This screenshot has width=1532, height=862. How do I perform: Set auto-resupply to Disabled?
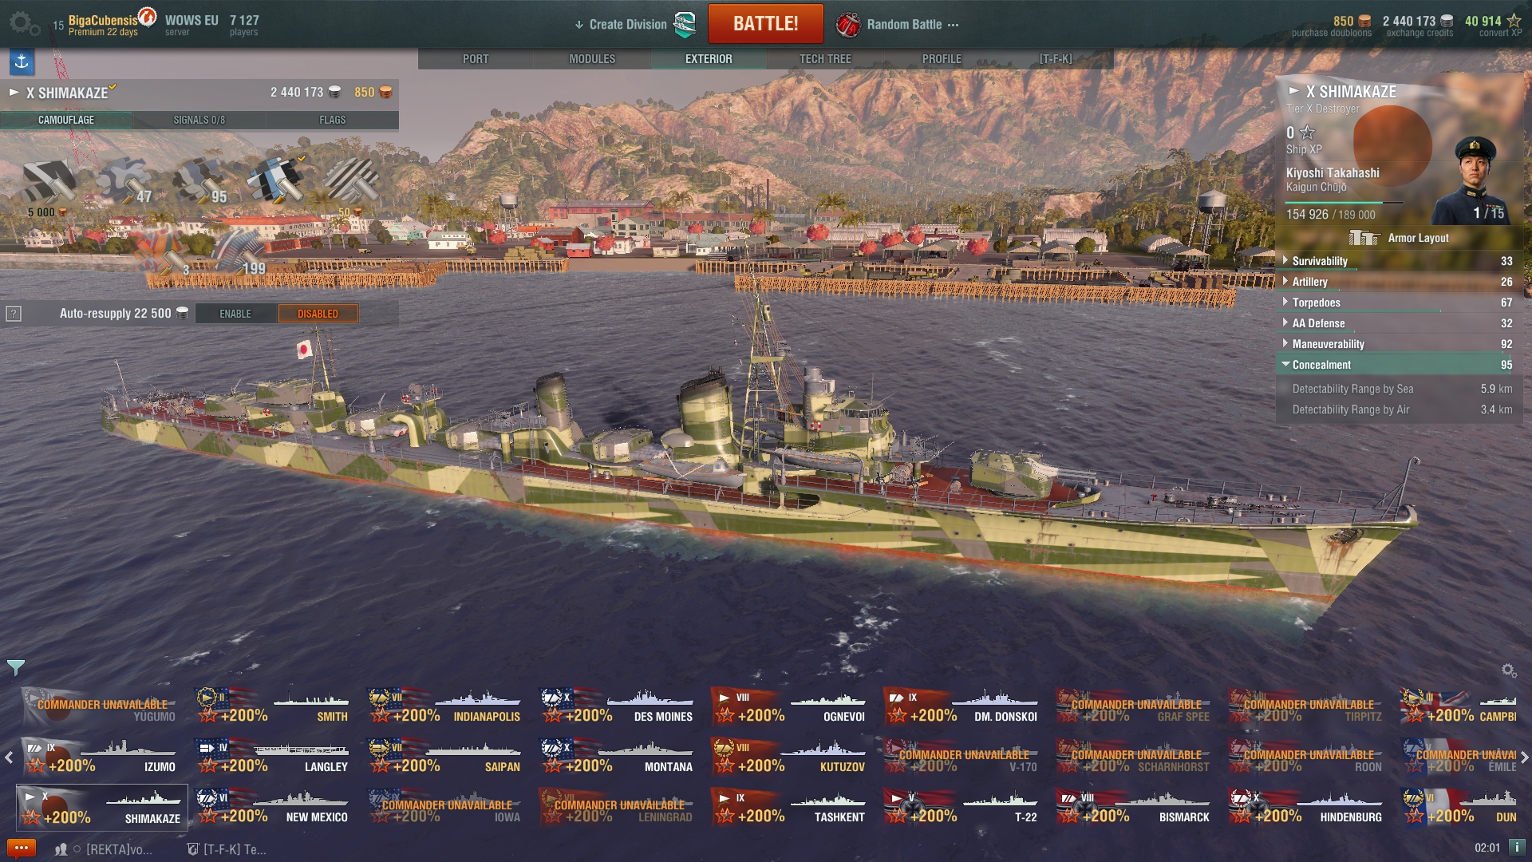coord(318,314)
